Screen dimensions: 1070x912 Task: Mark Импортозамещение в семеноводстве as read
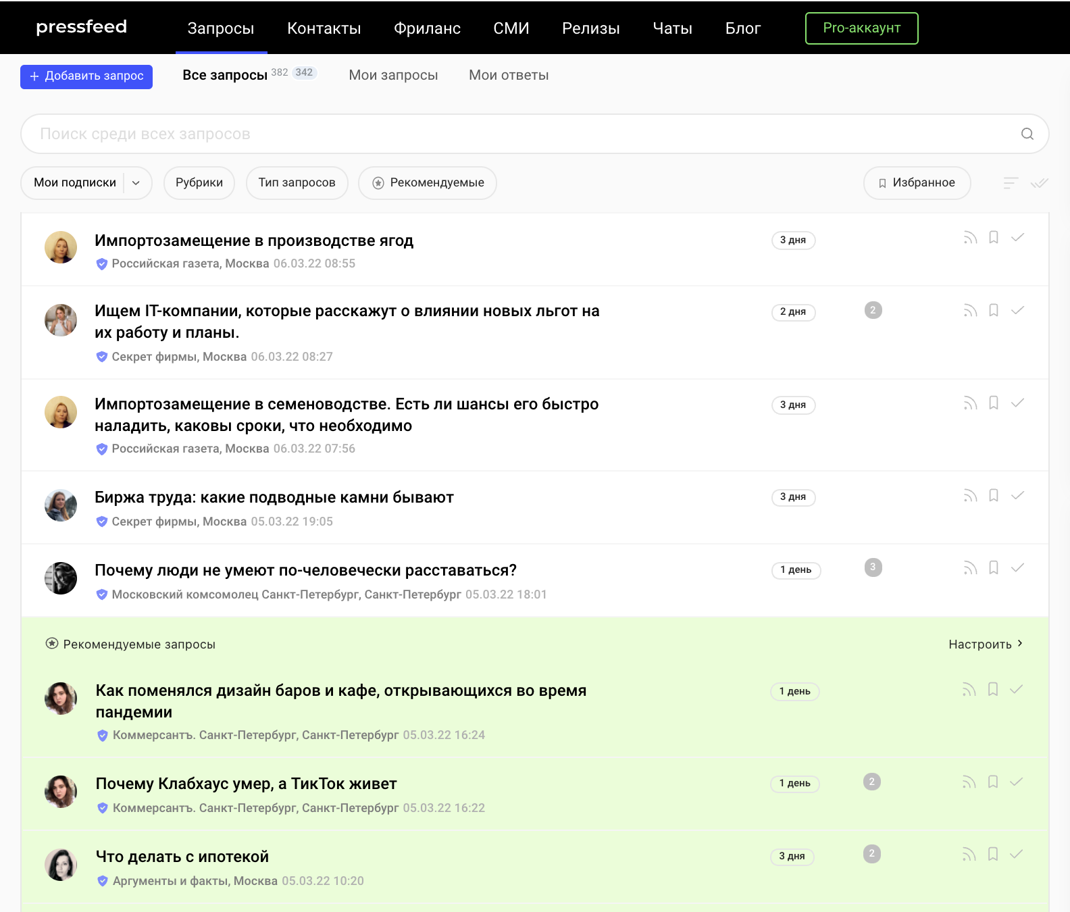[x=1017, y=403]
